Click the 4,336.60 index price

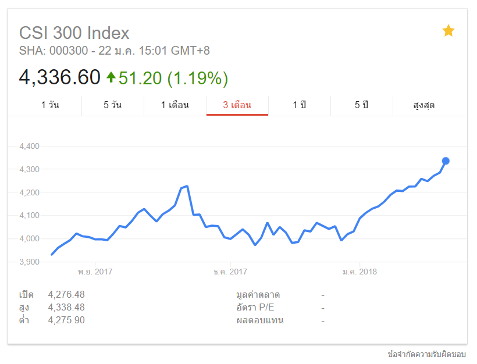pos(60,77)
